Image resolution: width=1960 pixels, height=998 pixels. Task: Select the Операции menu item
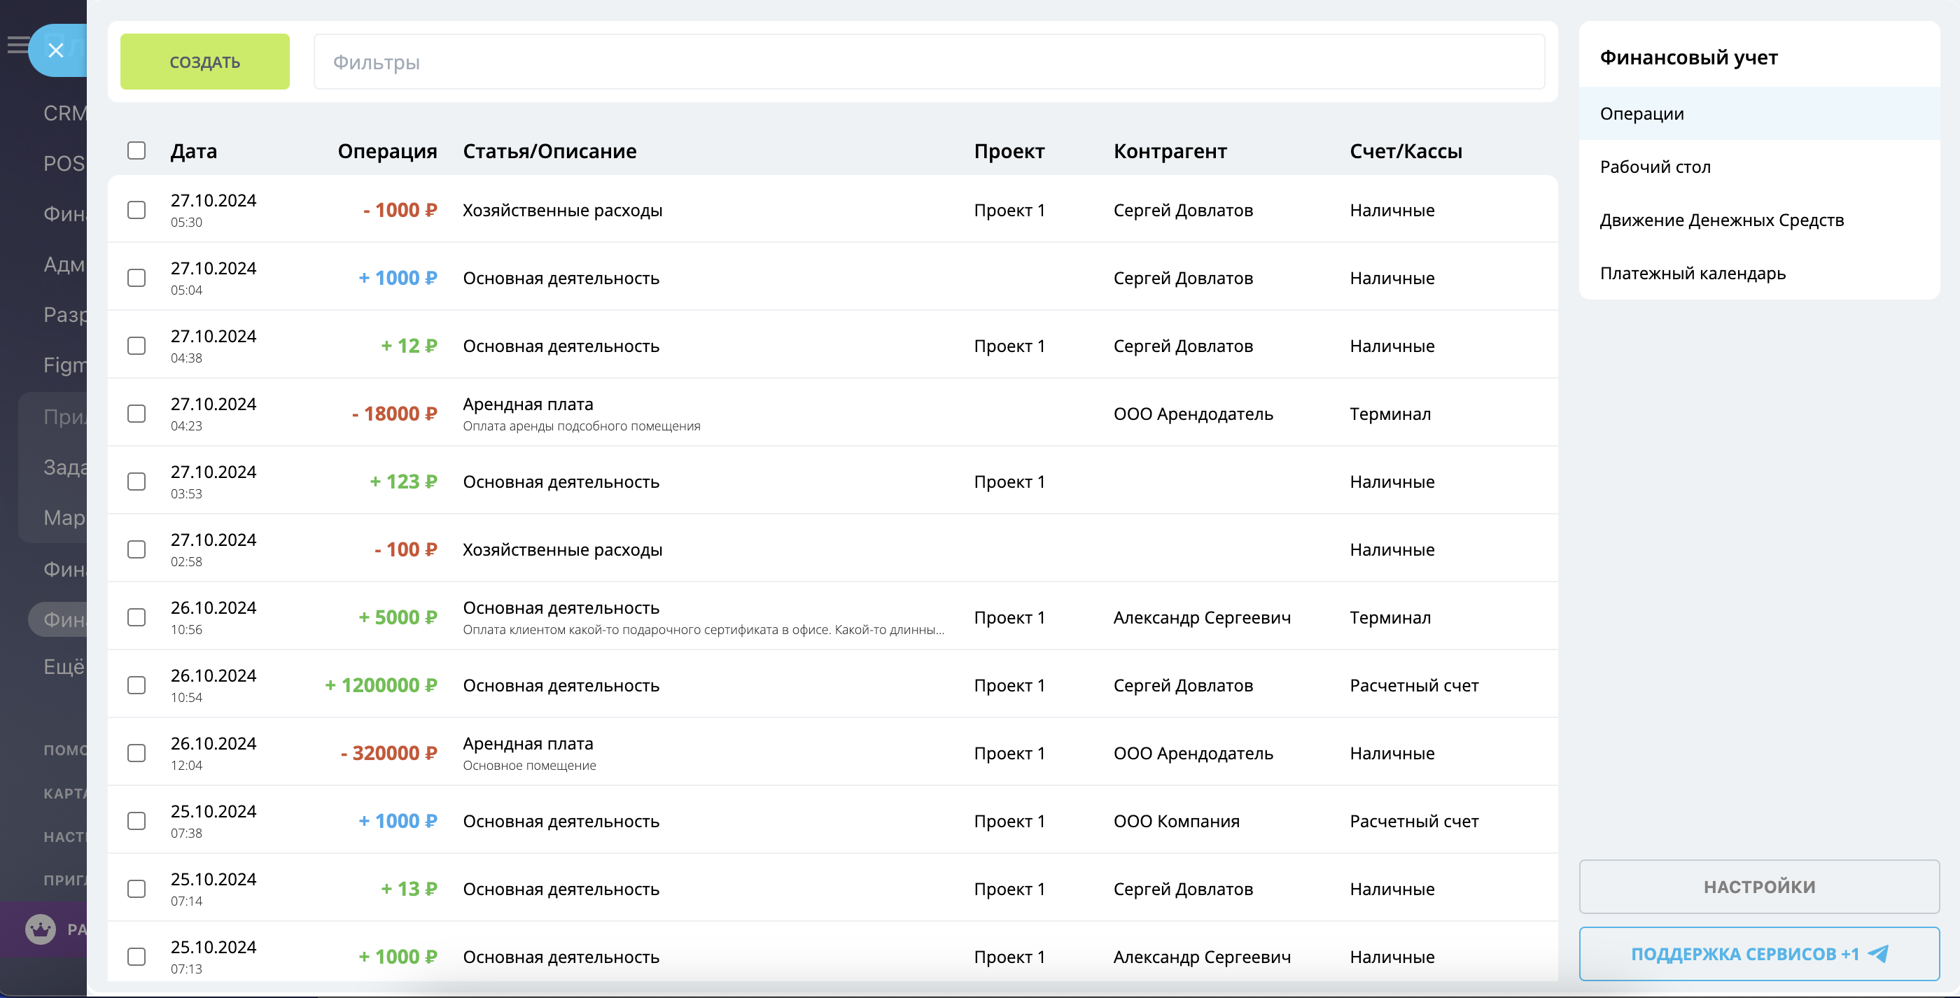1641,113
